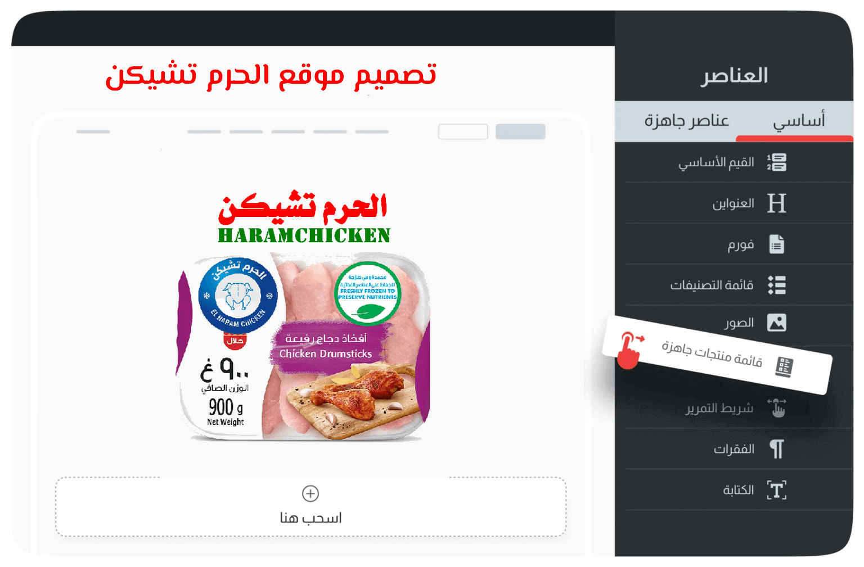
Task: Click the الفقرات label
Action: click(733, 449)
